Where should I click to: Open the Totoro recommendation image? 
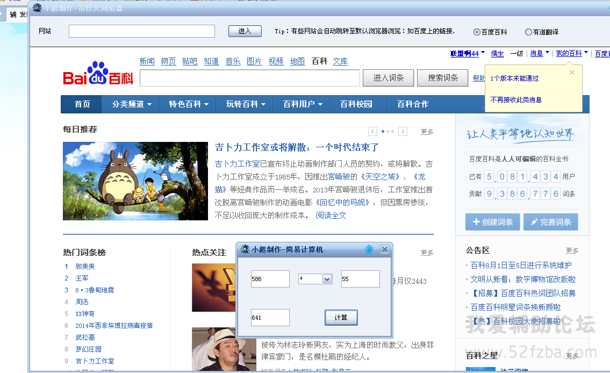[x=135, y=181]
